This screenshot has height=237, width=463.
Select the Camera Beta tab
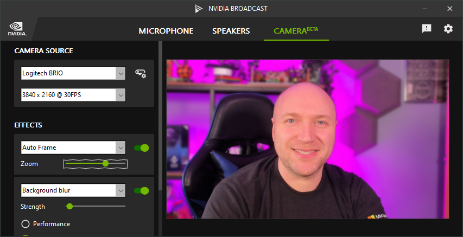[296, 31]
